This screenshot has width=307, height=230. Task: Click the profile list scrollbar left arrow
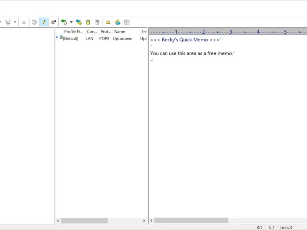coord(58,221)
